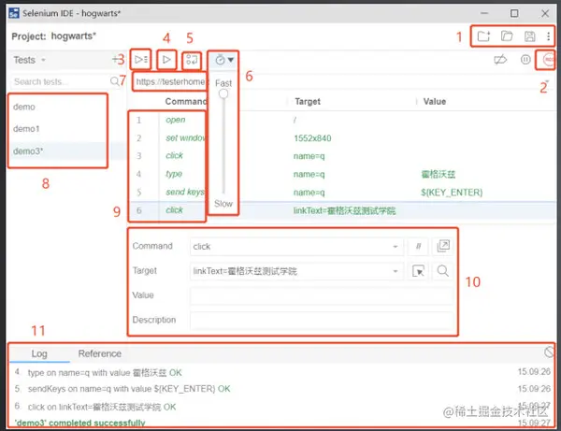Open the Command combo box dropdown
561x431 pixels.
(x=395, y=247)
